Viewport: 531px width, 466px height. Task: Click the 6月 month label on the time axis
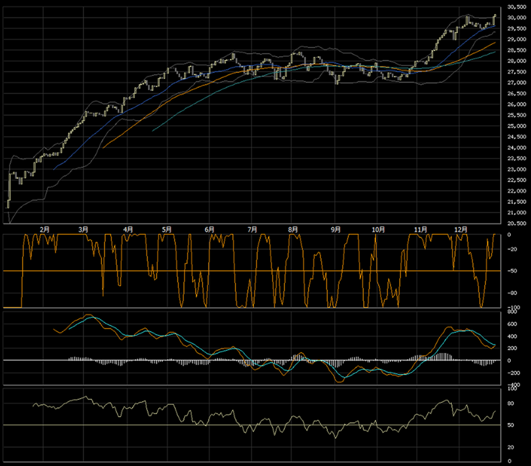click(x=210, y=230)
